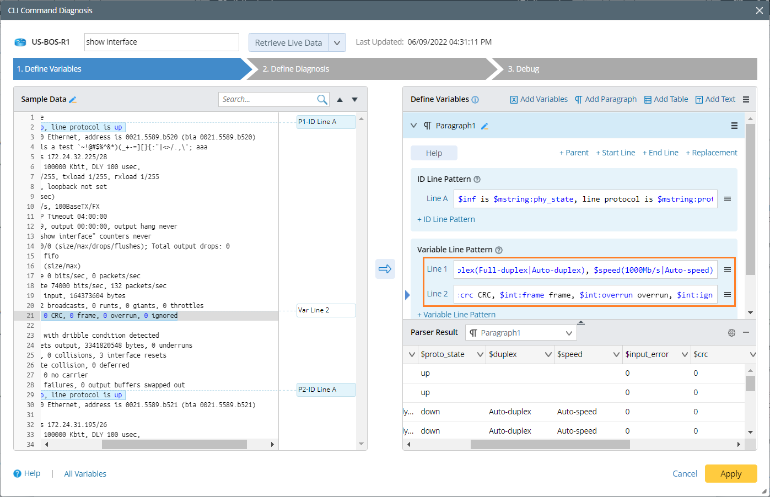Select the P2-ID Line A marker
The image size is (770, 497).
[326, 390]
